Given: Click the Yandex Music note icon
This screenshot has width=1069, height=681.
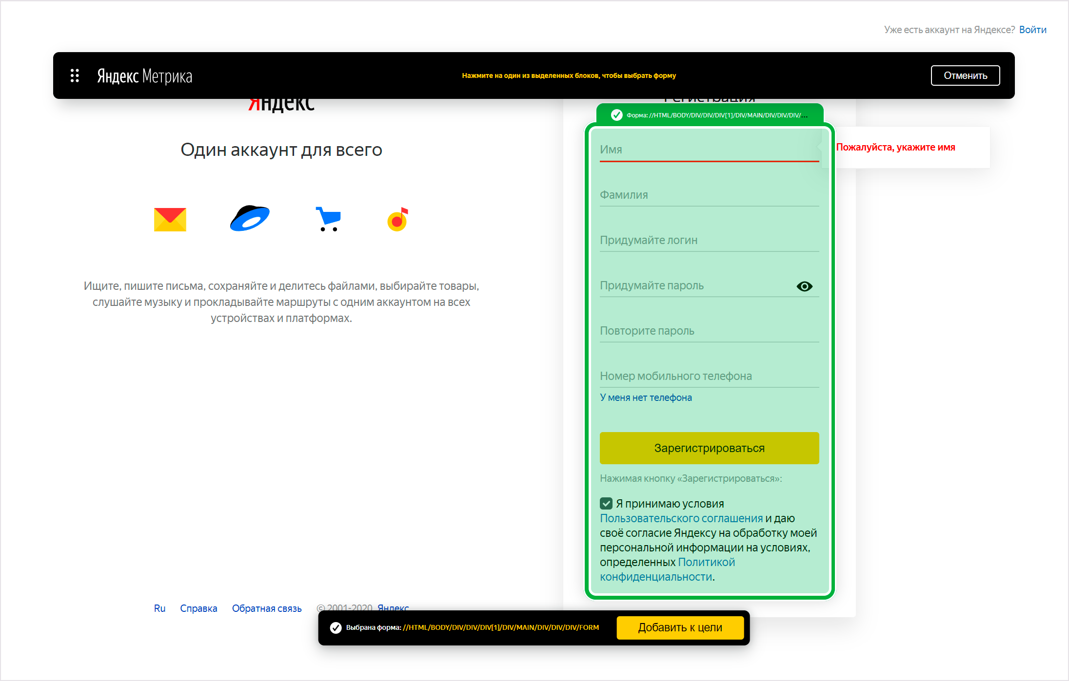Looking at the screenshot, I should click(x=397, y=220).
